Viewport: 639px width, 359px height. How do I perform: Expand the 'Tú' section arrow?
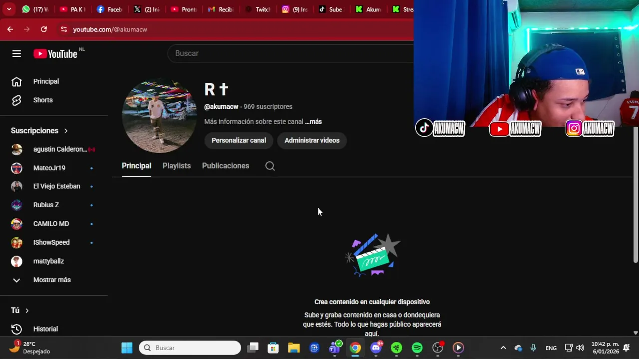click(27, 311)
